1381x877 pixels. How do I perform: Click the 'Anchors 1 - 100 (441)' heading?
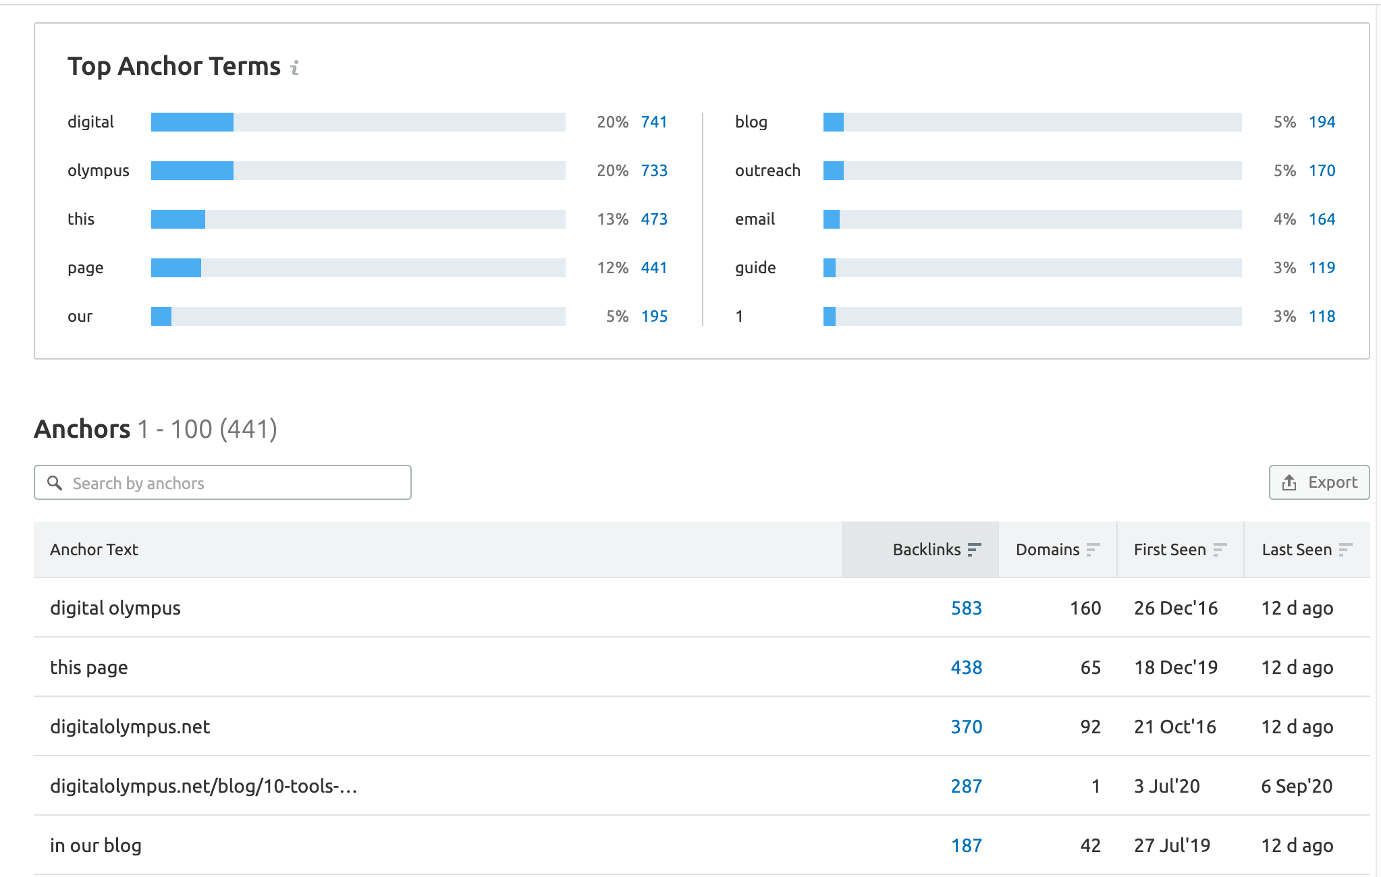point(156,429)
